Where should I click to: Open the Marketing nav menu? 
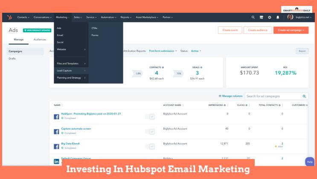click(62, 17)
